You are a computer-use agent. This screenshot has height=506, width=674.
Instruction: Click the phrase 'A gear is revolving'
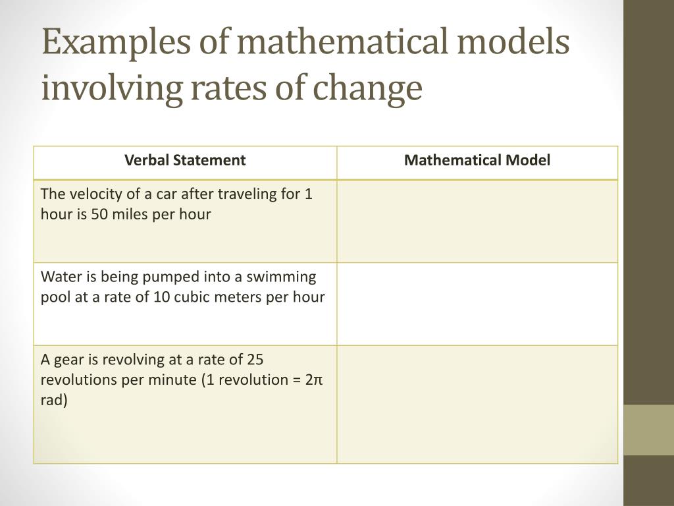(103, 360)
